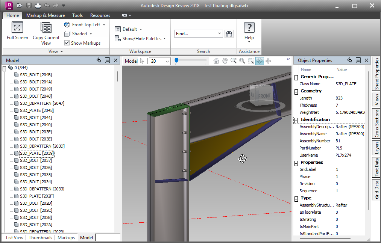Collapse the root node 0 (344) in tree
381x243 pixels.
(x=5, y=68)
